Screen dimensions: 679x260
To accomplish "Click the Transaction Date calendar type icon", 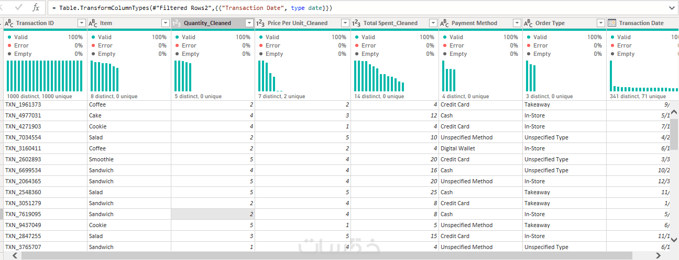I will tap(612, 23).
